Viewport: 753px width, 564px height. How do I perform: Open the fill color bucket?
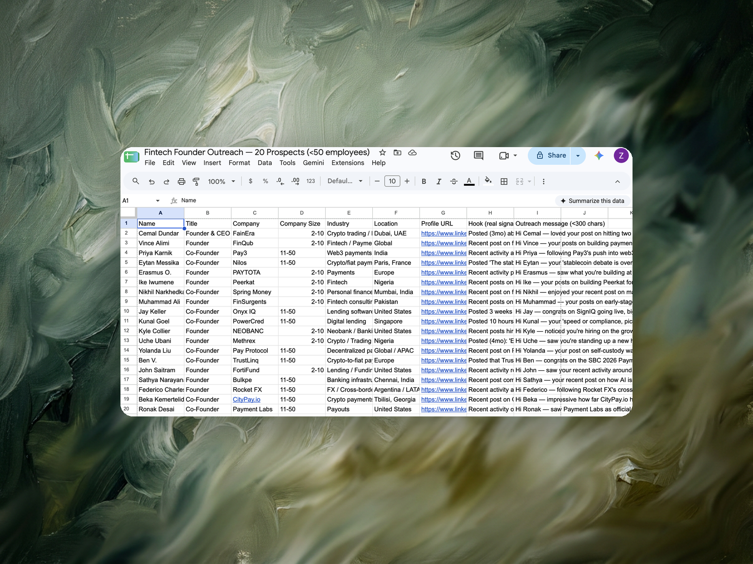pos(488,181)
